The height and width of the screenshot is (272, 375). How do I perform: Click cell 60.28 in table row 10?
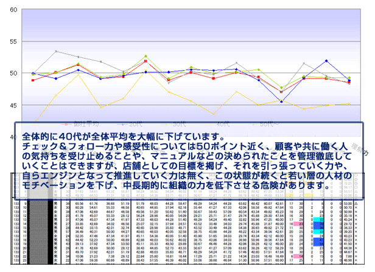click(79, 207)
